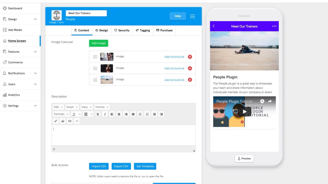Viewport: 328px width, 184px height.
Task: Switch to the Design tab
Action: 102,30
